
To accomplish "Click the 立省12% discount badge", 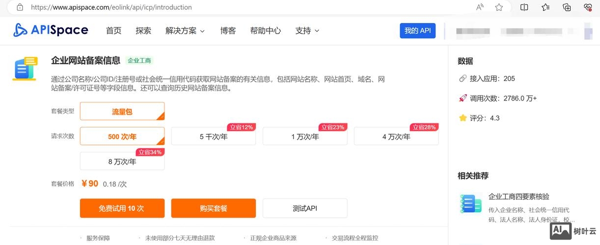I will point(241,127).
